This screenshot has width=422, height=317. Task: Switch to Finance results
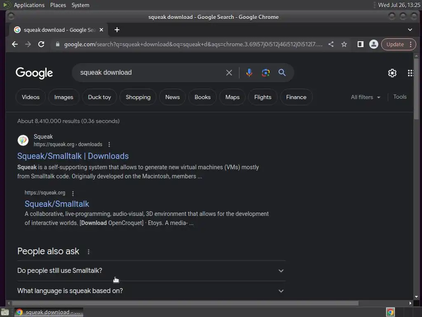coord(296,97)
